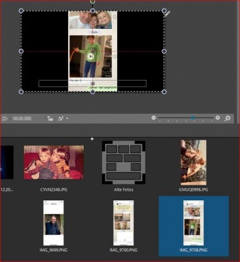Click the right-middle resize handle of frame
The image size is (240, 262).
pos(164,51)
